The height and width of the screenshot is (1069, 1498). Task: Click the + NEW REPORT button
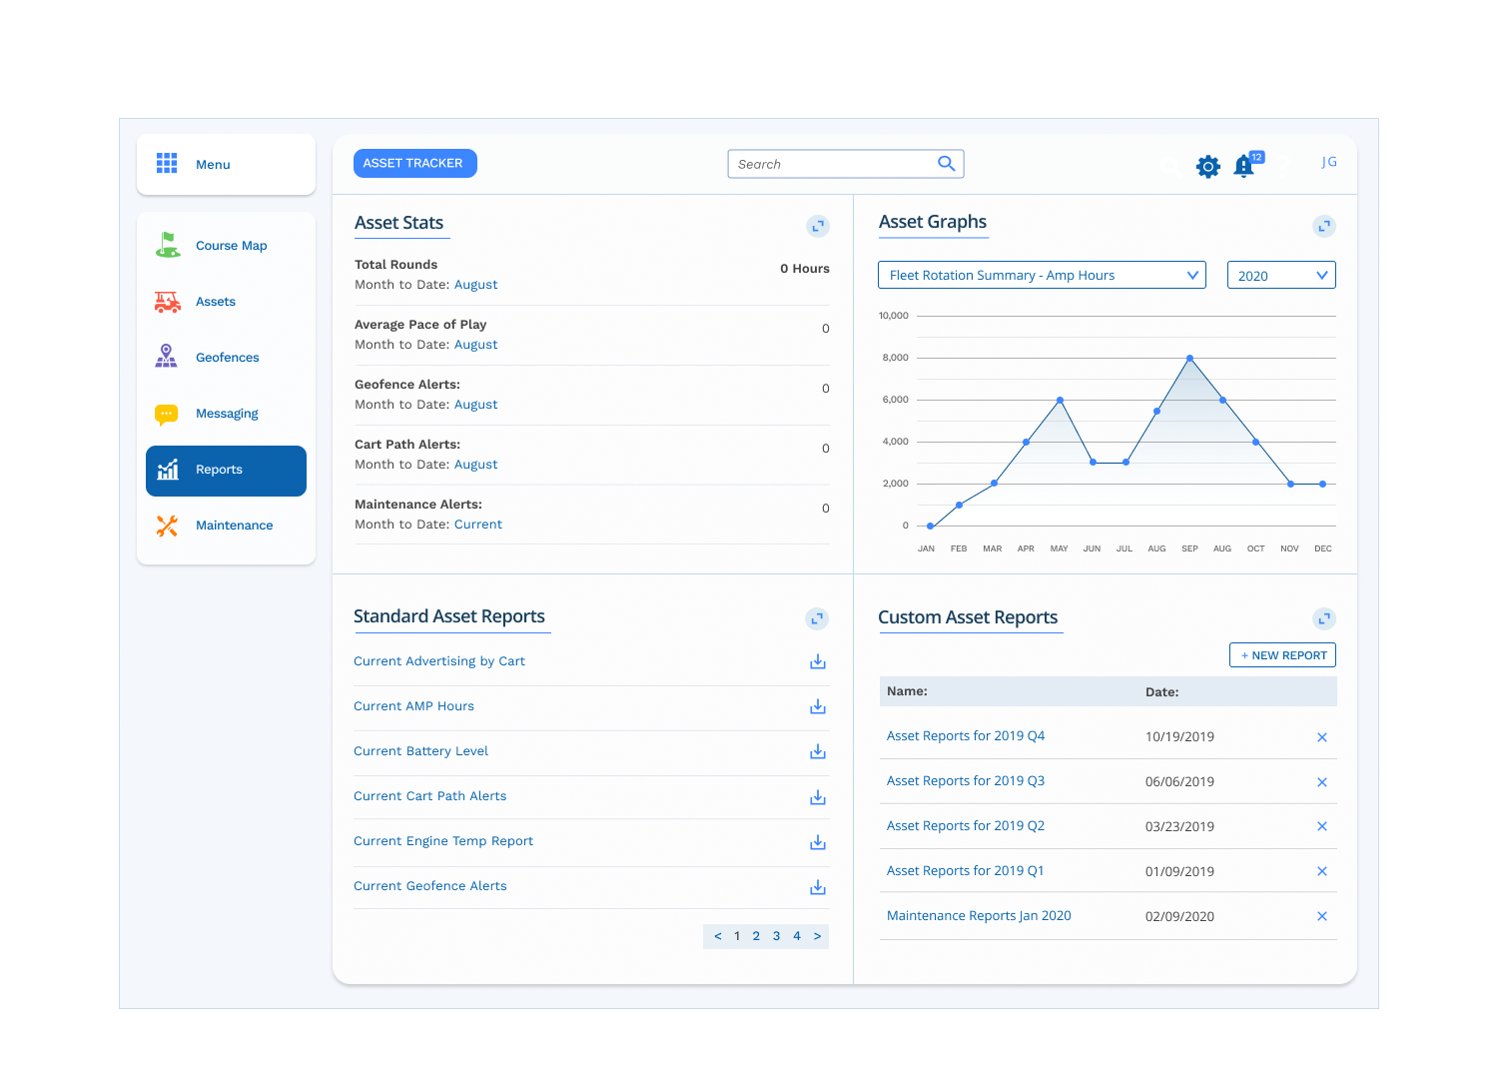pyautogui.click(x=1282, y=655)
